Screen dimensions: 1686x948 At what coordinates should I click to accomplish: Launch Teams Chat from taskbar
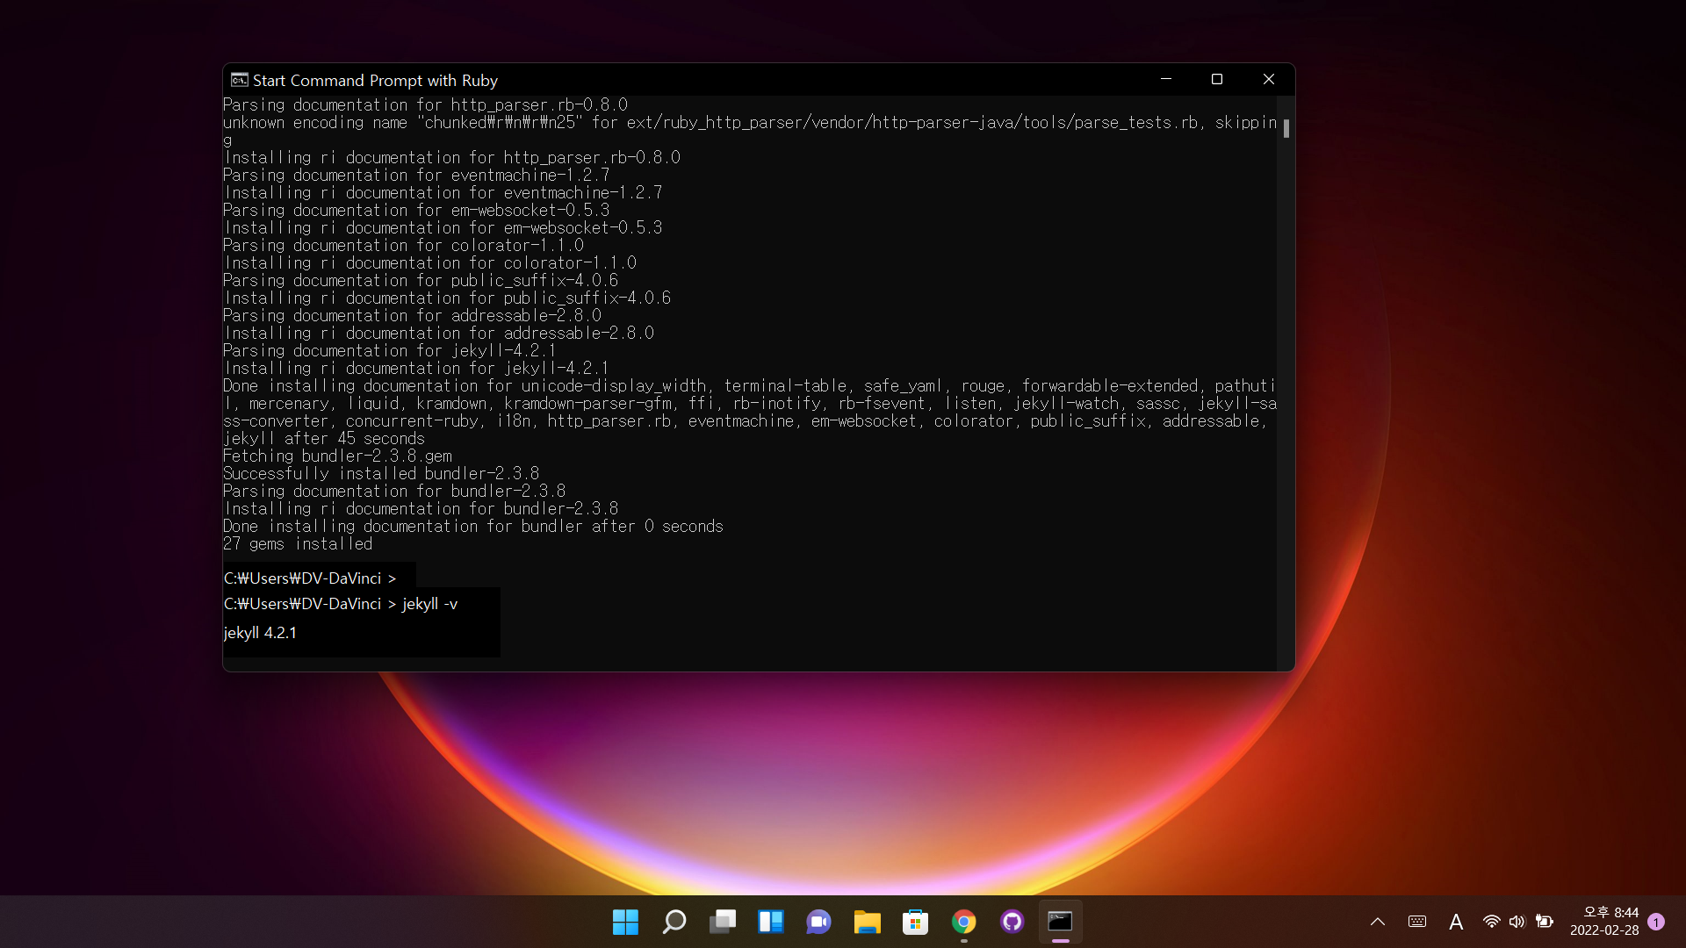point(818,922)
